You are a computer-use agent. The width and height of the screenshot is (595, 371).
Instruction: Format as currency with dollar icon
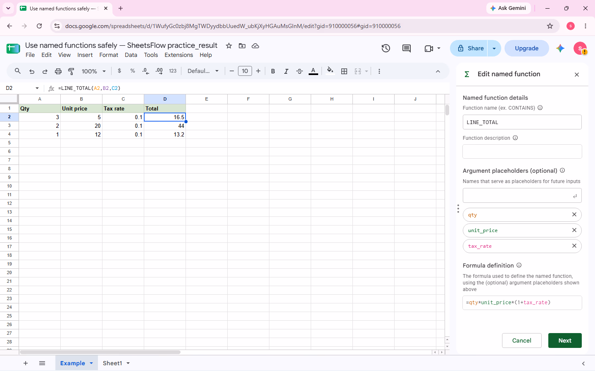click(119, 71)
